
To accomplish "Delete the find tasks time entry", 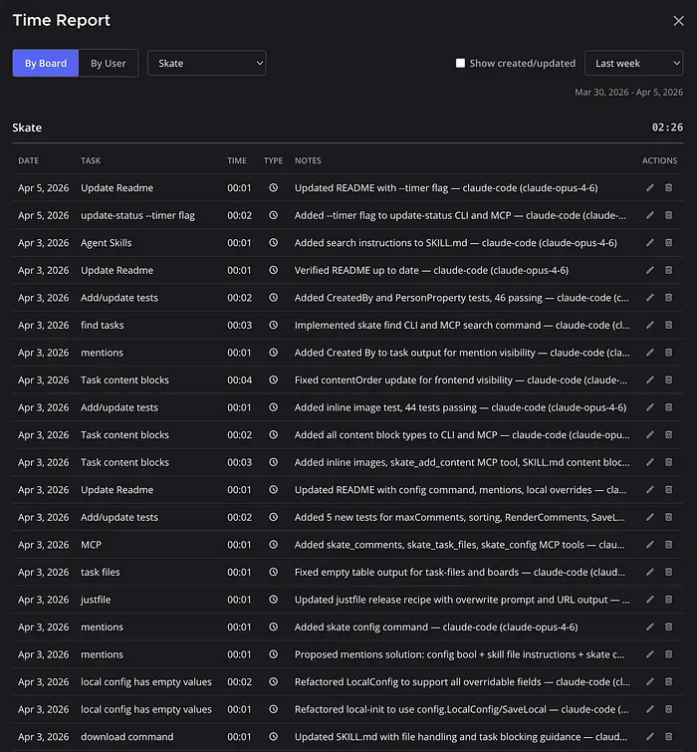I will (668, 325).
